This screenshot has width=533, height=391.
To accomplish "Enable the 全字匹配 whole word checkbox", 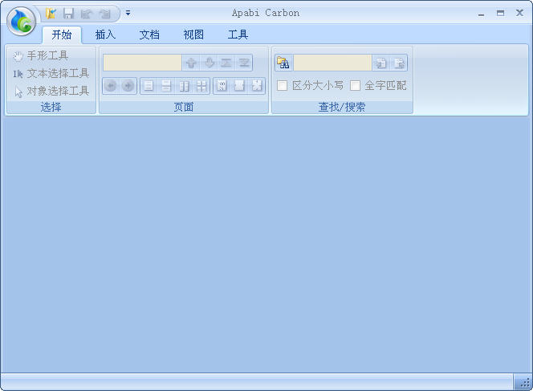I will click(x=355, y=85).
